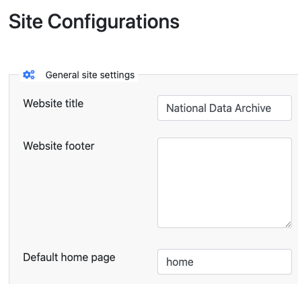Click the word page in Default home page label
The image size is (298, 284).
[x=103, y=258]
